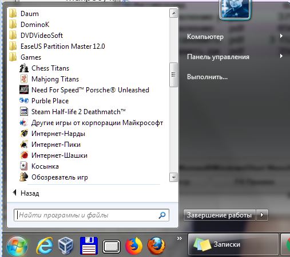Open first Firefox icon on taskbar
The width and height of the screenshot is (290, 257).
(134, 246)
